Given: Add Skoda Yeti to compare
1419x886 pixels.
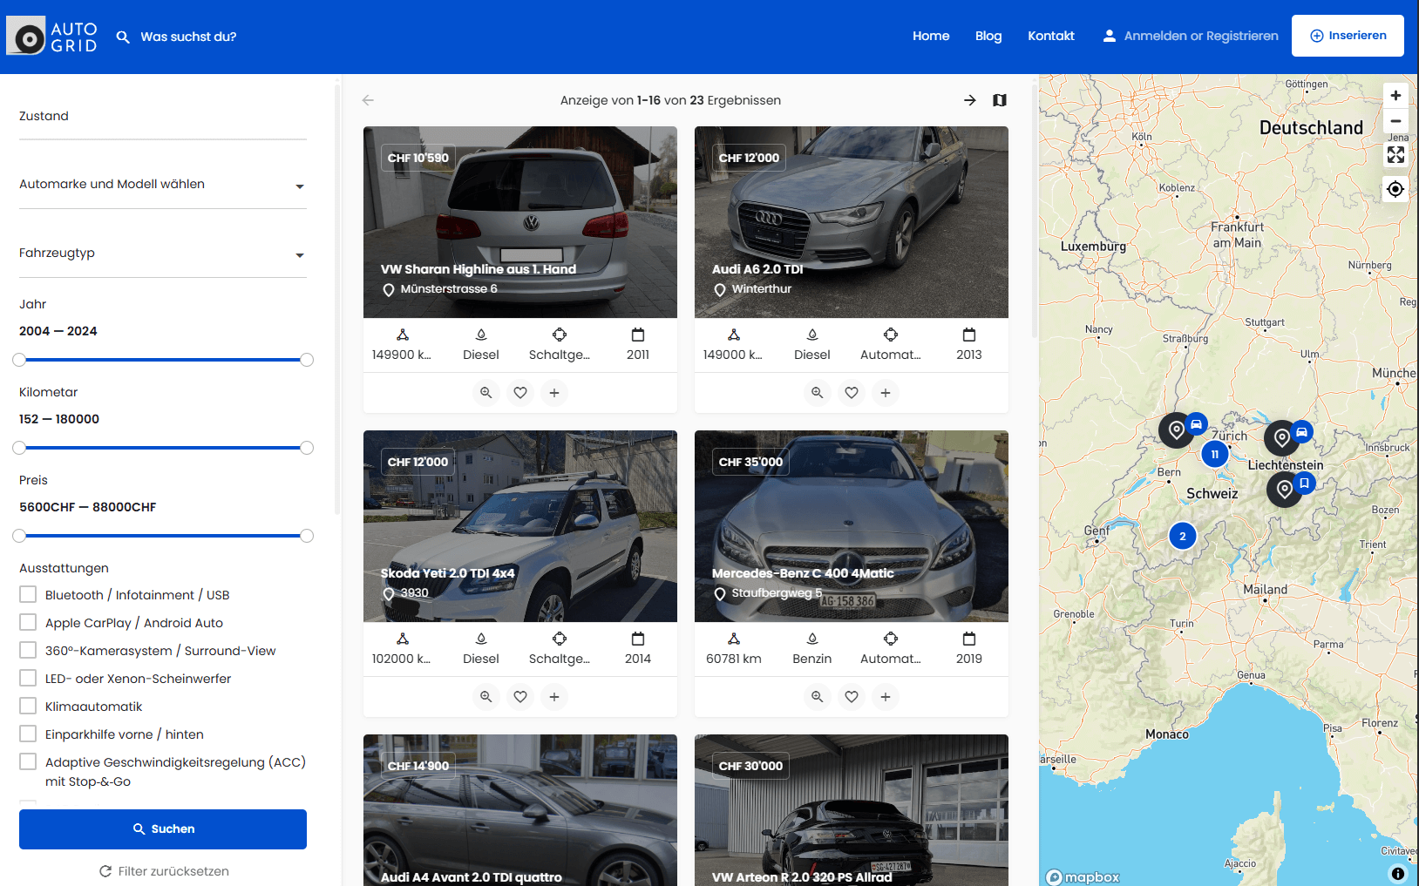Looking at the screenshot, I should [554, 697].
